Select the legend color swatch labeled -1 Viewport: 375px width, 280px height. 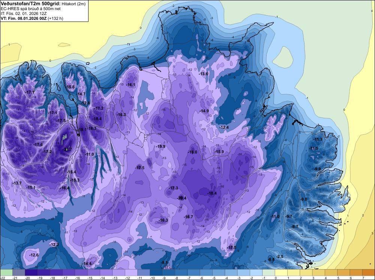pos(268,273)
